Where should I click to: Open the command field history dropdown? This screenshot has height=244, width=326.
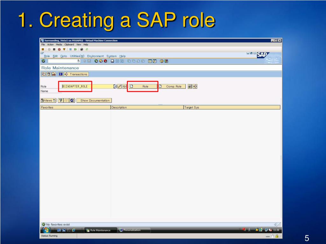coord(79,61)
